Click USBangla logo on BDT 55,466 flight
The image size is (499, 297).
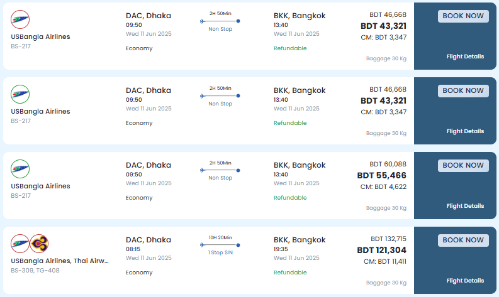coord(20,169)
